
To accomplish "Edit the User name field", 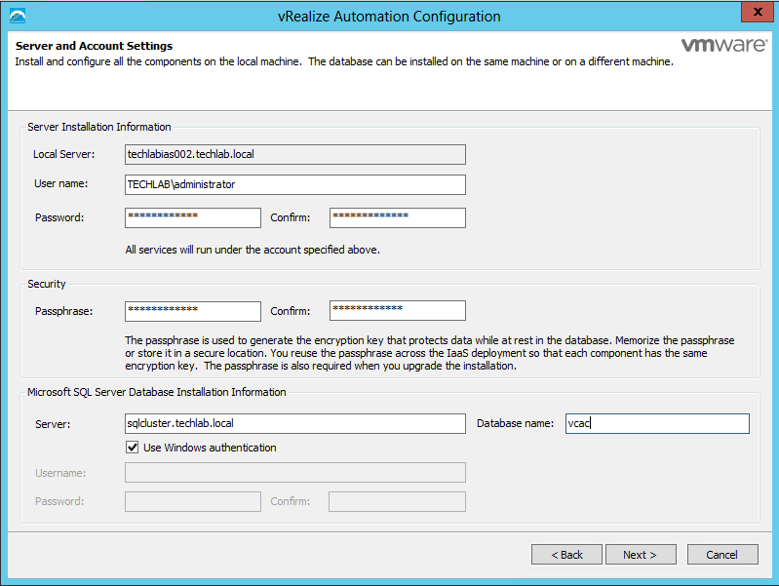I will point(295,184).
